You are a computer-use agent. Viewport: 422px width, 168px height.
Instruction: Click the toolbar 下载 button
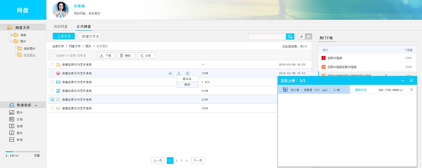pos(106,55)
